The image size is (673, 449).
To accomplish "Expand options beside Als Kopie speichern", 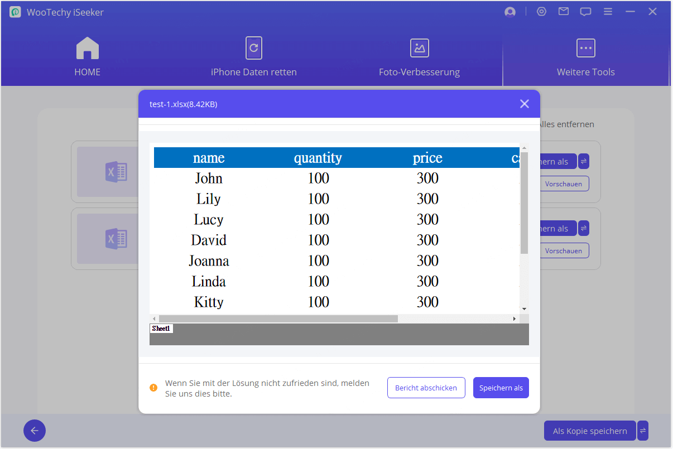I will point(643,431).
